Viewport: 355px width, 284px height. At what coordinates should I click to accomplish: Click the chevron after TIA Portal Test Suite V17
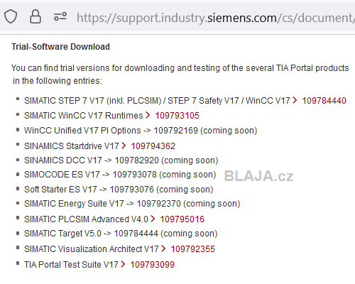pos(123,264)
